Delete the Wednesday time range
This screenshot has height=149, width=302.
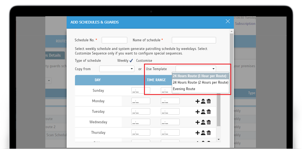click(209, 122)
